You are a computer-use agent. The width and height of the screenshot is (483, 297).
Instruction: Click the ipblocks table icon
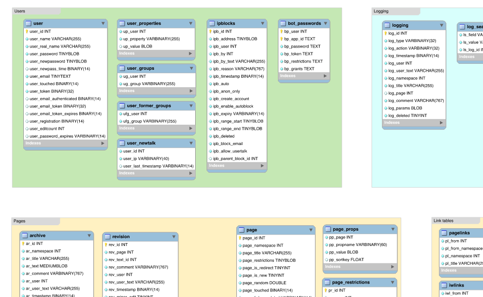[x=212, y=23]
